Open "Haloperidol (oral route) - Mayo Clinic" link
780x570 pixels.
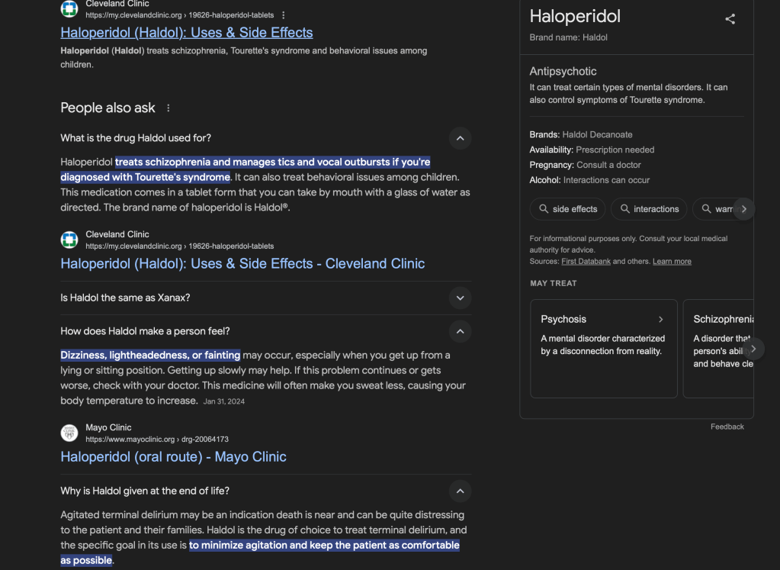[173, 457]
